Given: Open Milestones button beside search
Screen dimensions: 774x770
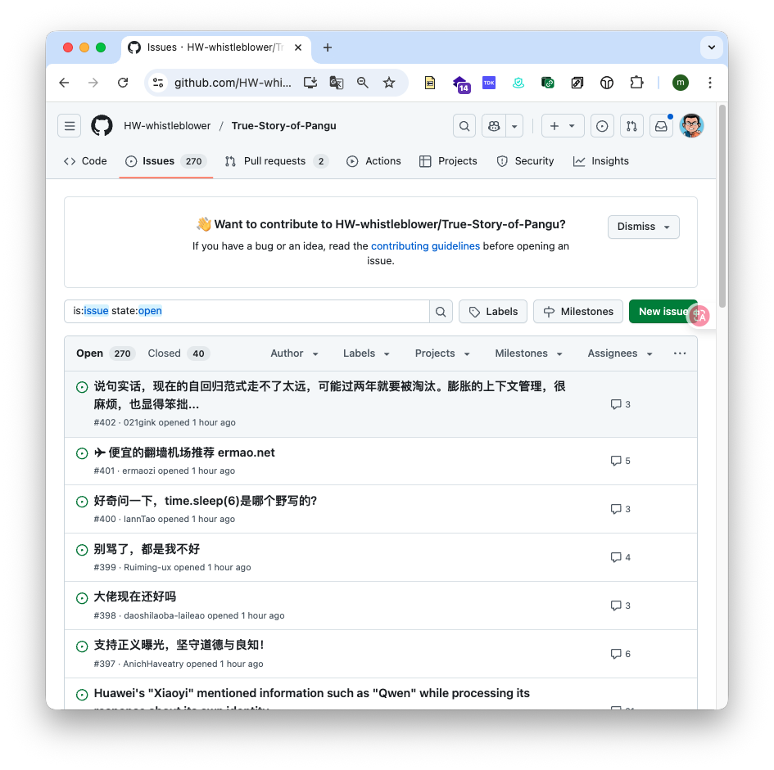Looking at the screenshot, I should pyautogui.click(x=578, y=311).
